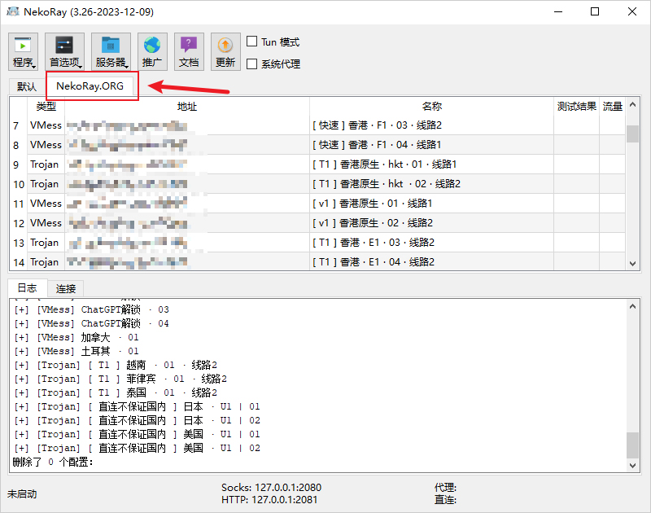Click the NekoRay logo in the title bar
The image size is (651, 513).
tap(13, 11)
